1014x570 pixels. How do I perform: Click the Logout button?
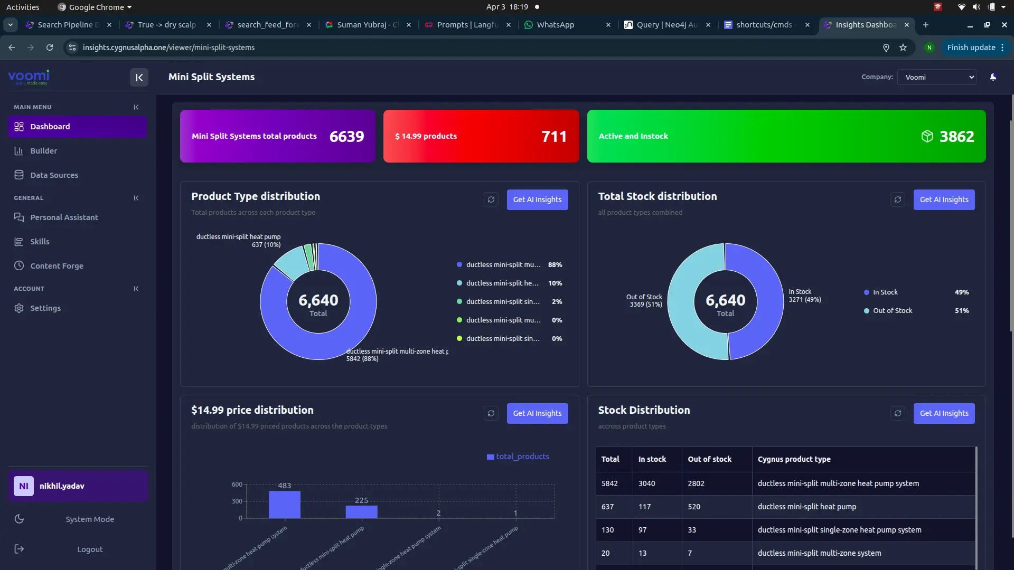pyautogui.click(x=78, y=549)
